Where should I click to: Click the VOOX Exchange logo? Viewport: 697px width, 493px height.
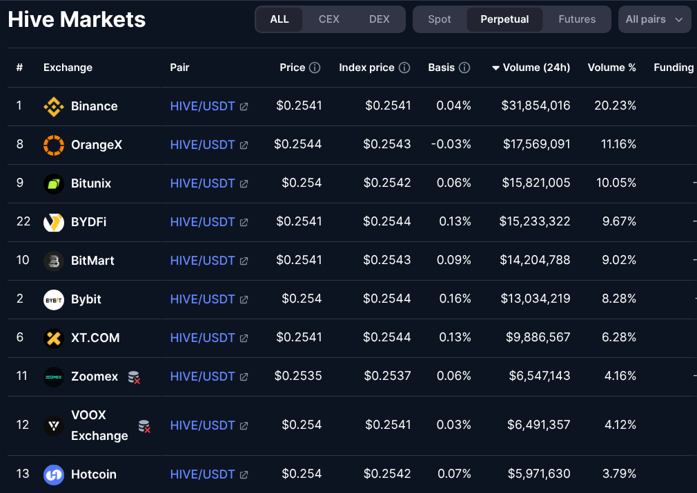point(54,426)
